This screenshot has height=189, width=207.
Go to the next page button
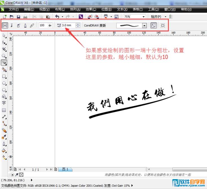pyautogui.click(x=47, y=169)
